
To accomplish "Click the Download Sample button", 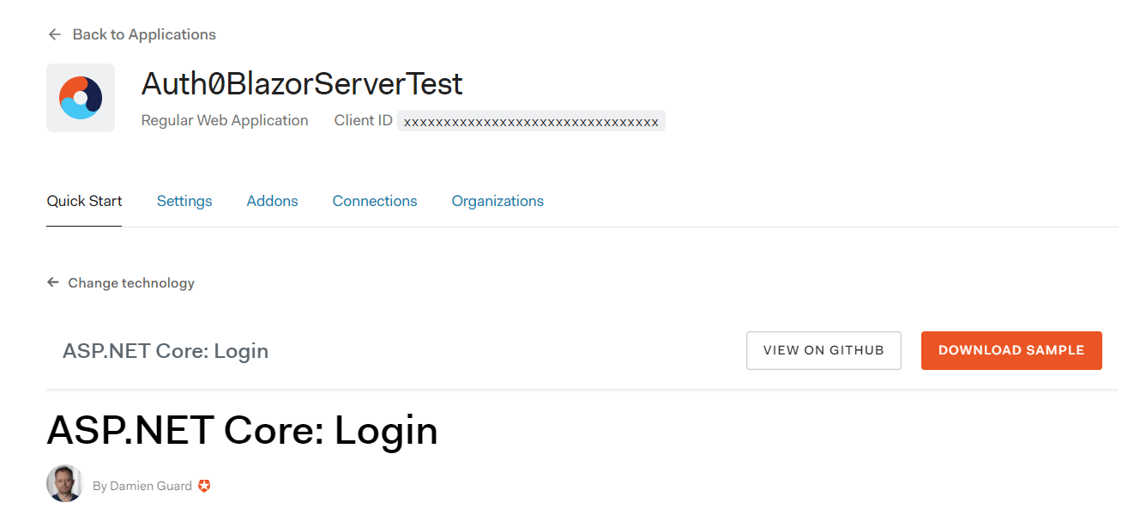I will (x=1011, y=350).
